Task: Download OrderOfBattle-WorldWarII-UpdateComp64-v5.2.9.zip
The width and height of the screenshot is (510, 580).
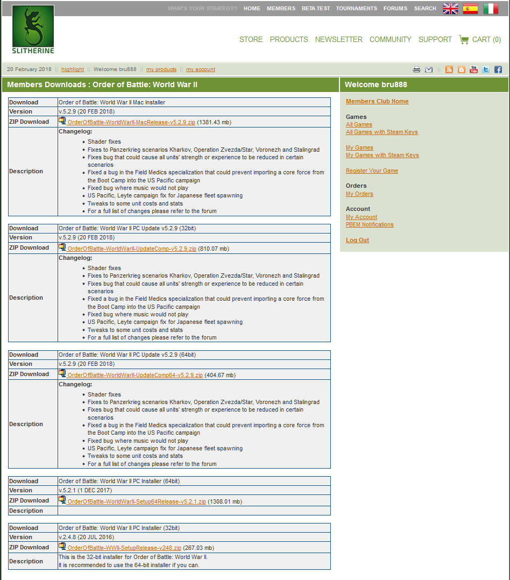Action: (x=135, y=375)
